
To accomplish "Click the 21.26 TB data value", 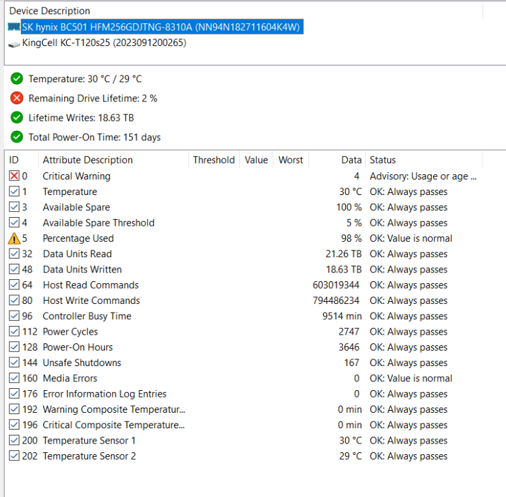I will pyautogui.click(x=343, y=254).
